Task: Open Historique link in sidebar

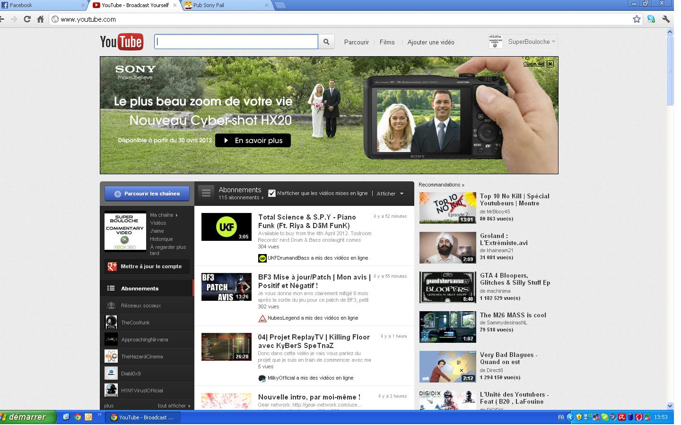Action: [x=161, y=239]
